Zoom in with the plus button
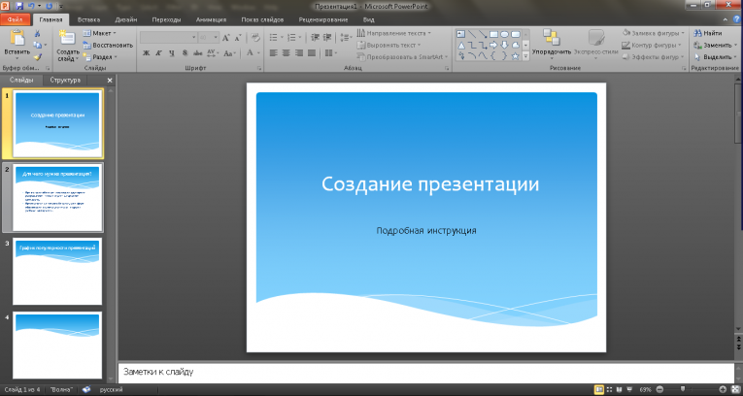Screen dimensions: 743x396 (724, 389)
